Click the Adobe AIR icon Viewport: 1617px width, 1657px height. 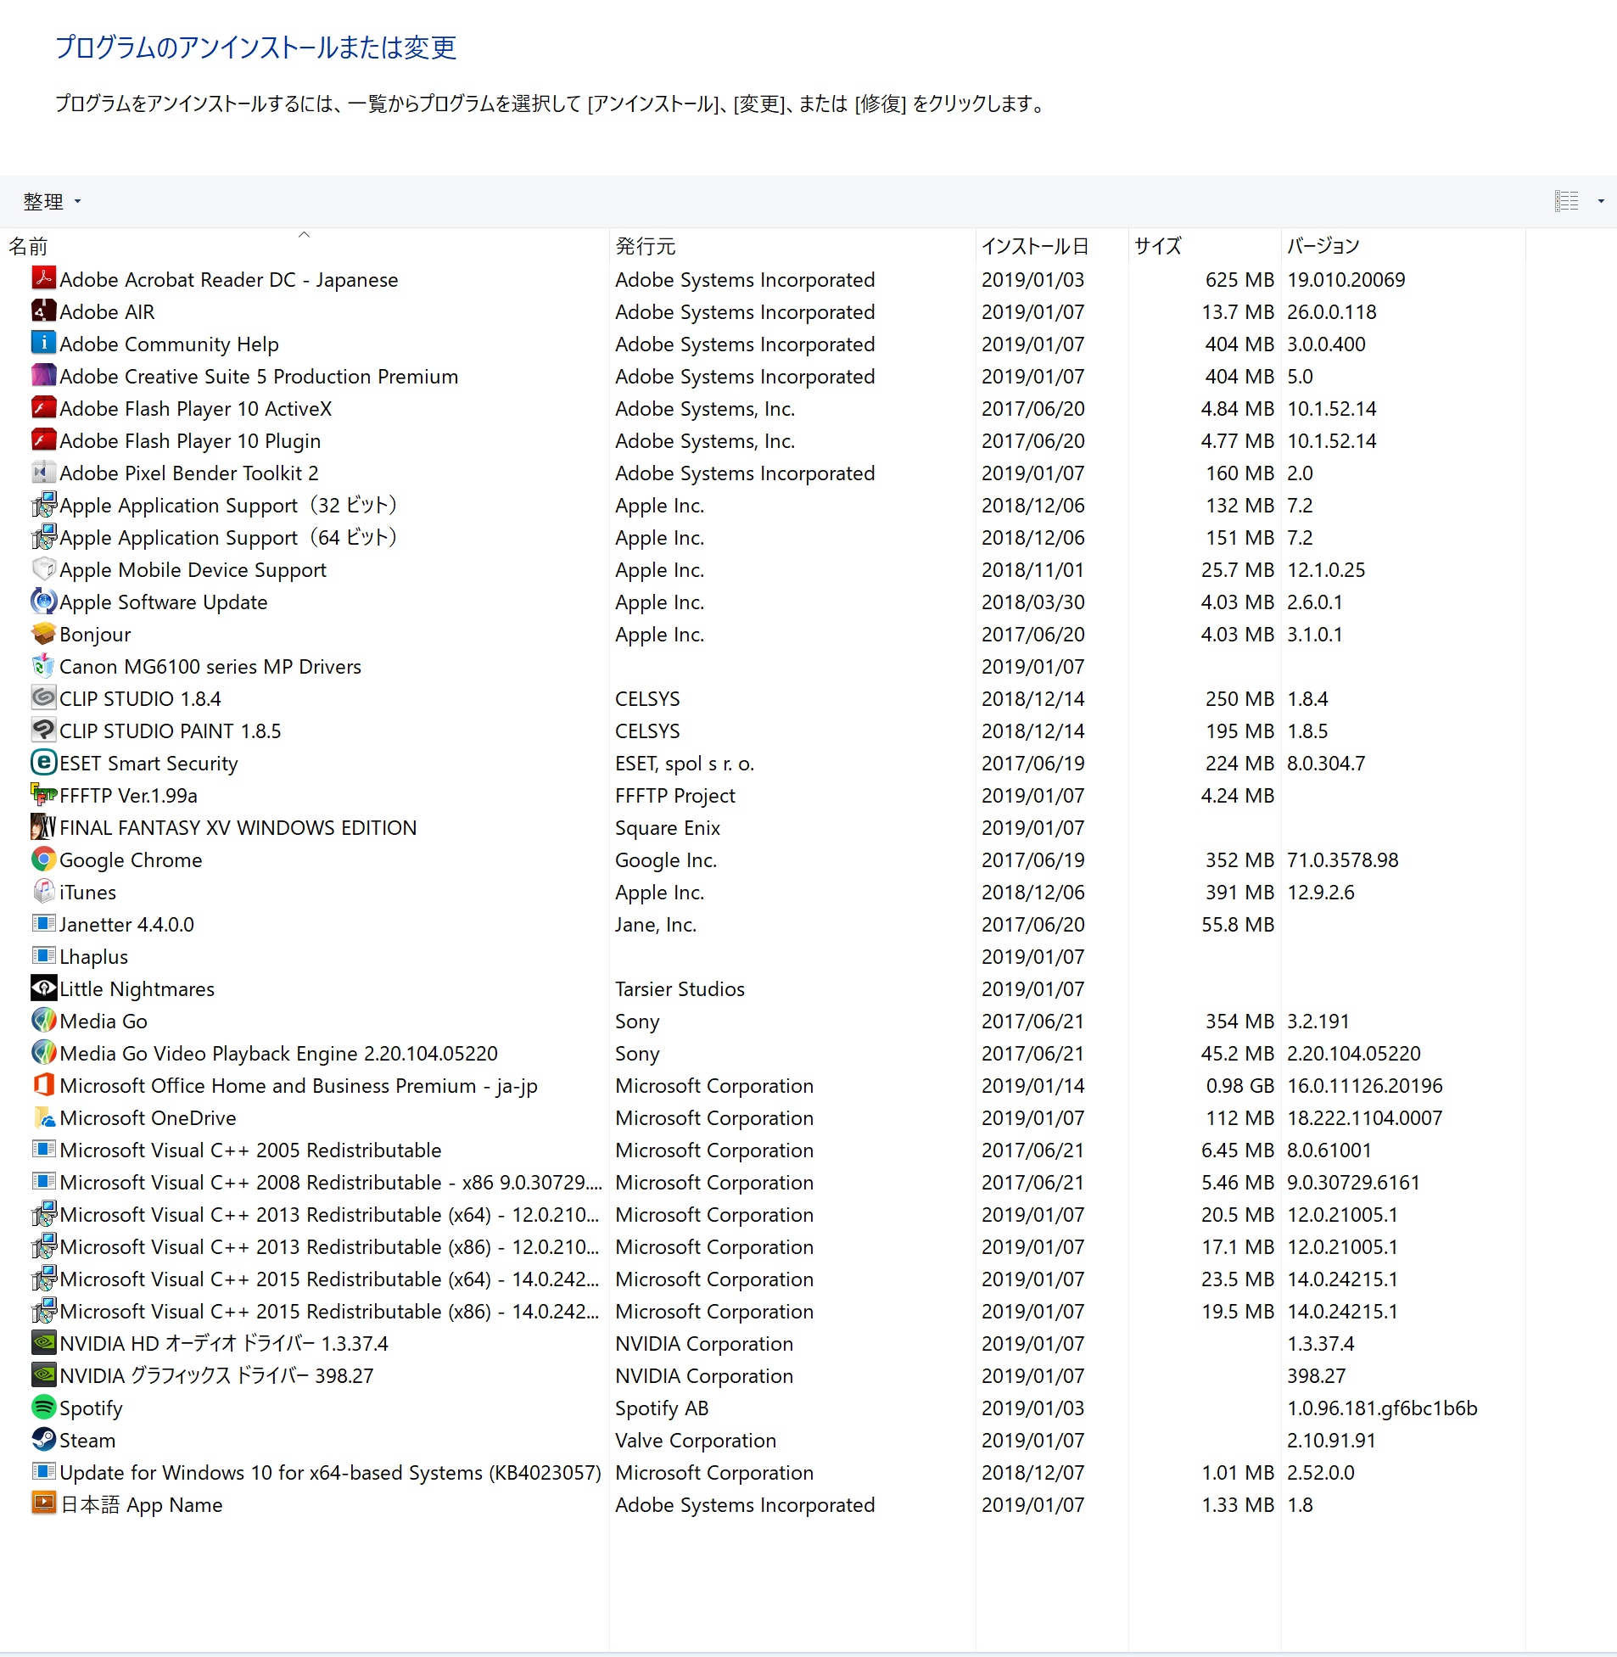[43, 311]
